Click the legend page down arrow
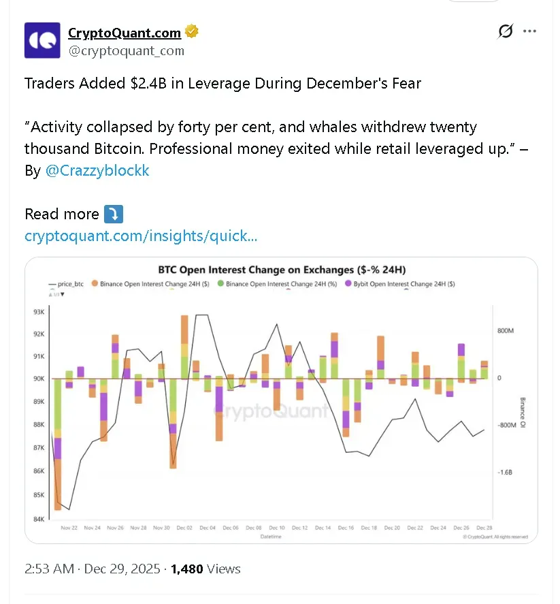This screenshot has width=560, height=604. pyautogui.click(x=63, y=294)
